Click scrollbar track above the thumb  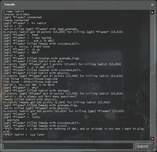[x=152, y=44]
